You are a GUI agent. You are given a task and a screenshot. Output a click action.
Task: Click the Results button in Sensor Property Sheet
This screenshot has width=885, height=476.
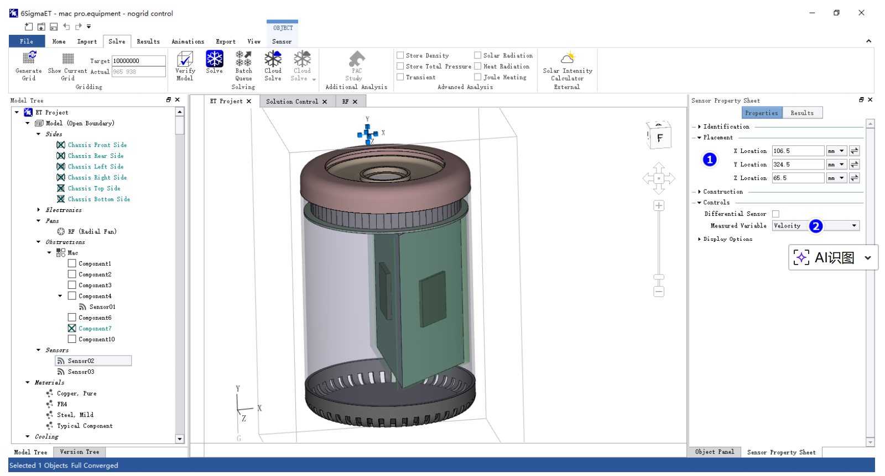pyautogui.click(x=802, y=113)
